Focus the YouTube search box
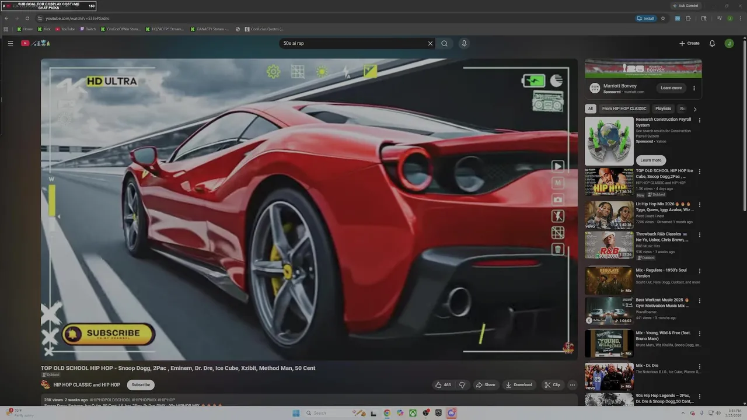747x420 pixels. click(353, 43)
